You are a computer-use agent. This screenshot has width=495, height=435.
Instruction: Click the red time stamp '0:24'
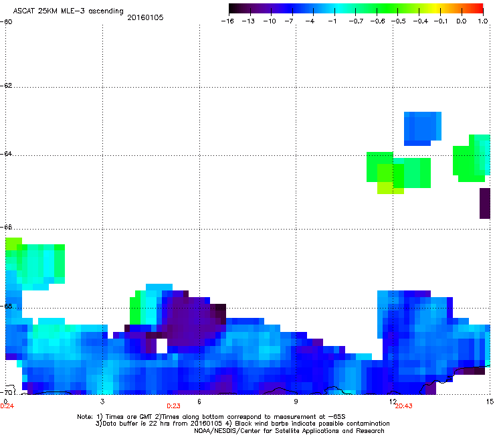[x=7, y=406]
